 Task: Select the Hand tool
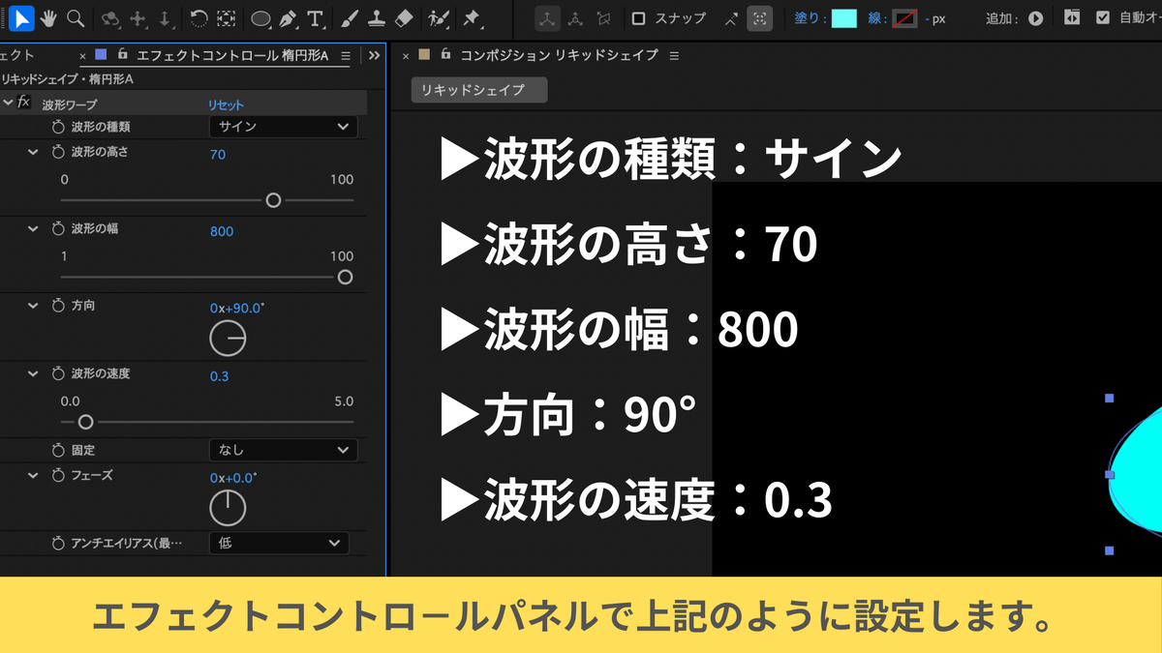(48, 18)
